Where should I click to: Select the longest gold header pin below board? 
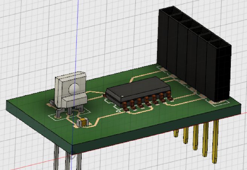(215, 141)
